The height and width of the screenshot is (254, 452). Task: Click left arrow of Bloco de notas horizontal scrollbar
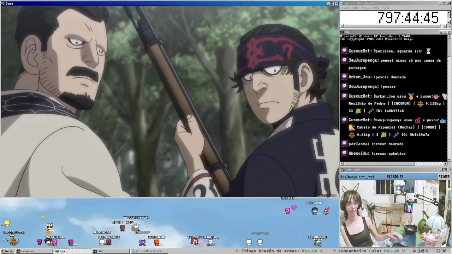[342, 26]
